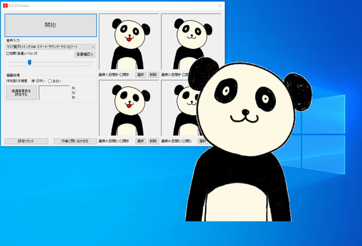Click 選択 button for image 1
Image resolution: width=362 pixels, height=246 pixels.
140,75
